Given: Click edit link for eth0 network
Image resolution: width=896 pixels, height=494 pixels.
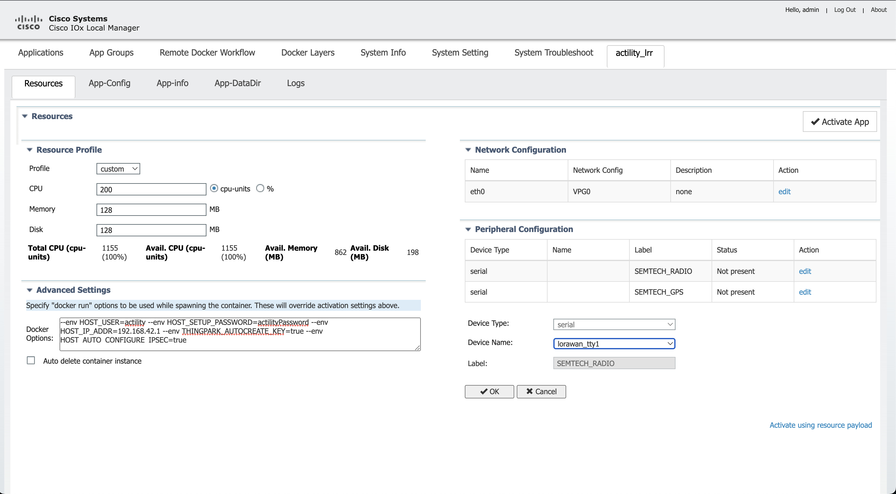Looking at the screenshot, I should pyautogui.click(x=784, y=191).
